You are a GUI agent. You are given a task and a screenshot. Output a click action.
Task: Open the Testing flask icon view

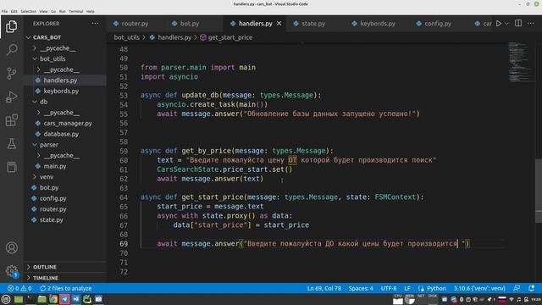pyautogui.click(x=11, y=143)
